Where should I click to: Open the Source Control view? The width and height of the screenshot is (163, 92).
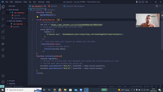click(x=3, y=19)
